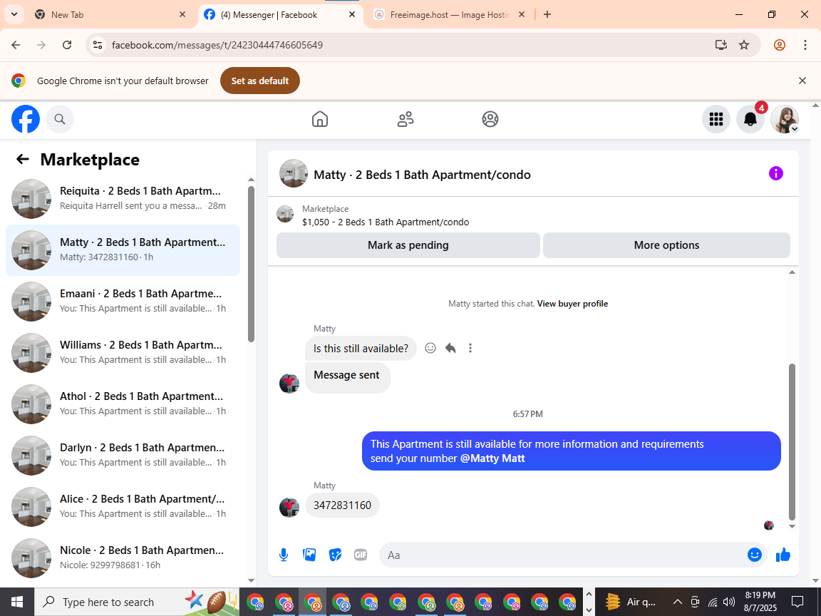Open the tab search dropdown arrow
This screenshot has width=821, height=616.
14,15
